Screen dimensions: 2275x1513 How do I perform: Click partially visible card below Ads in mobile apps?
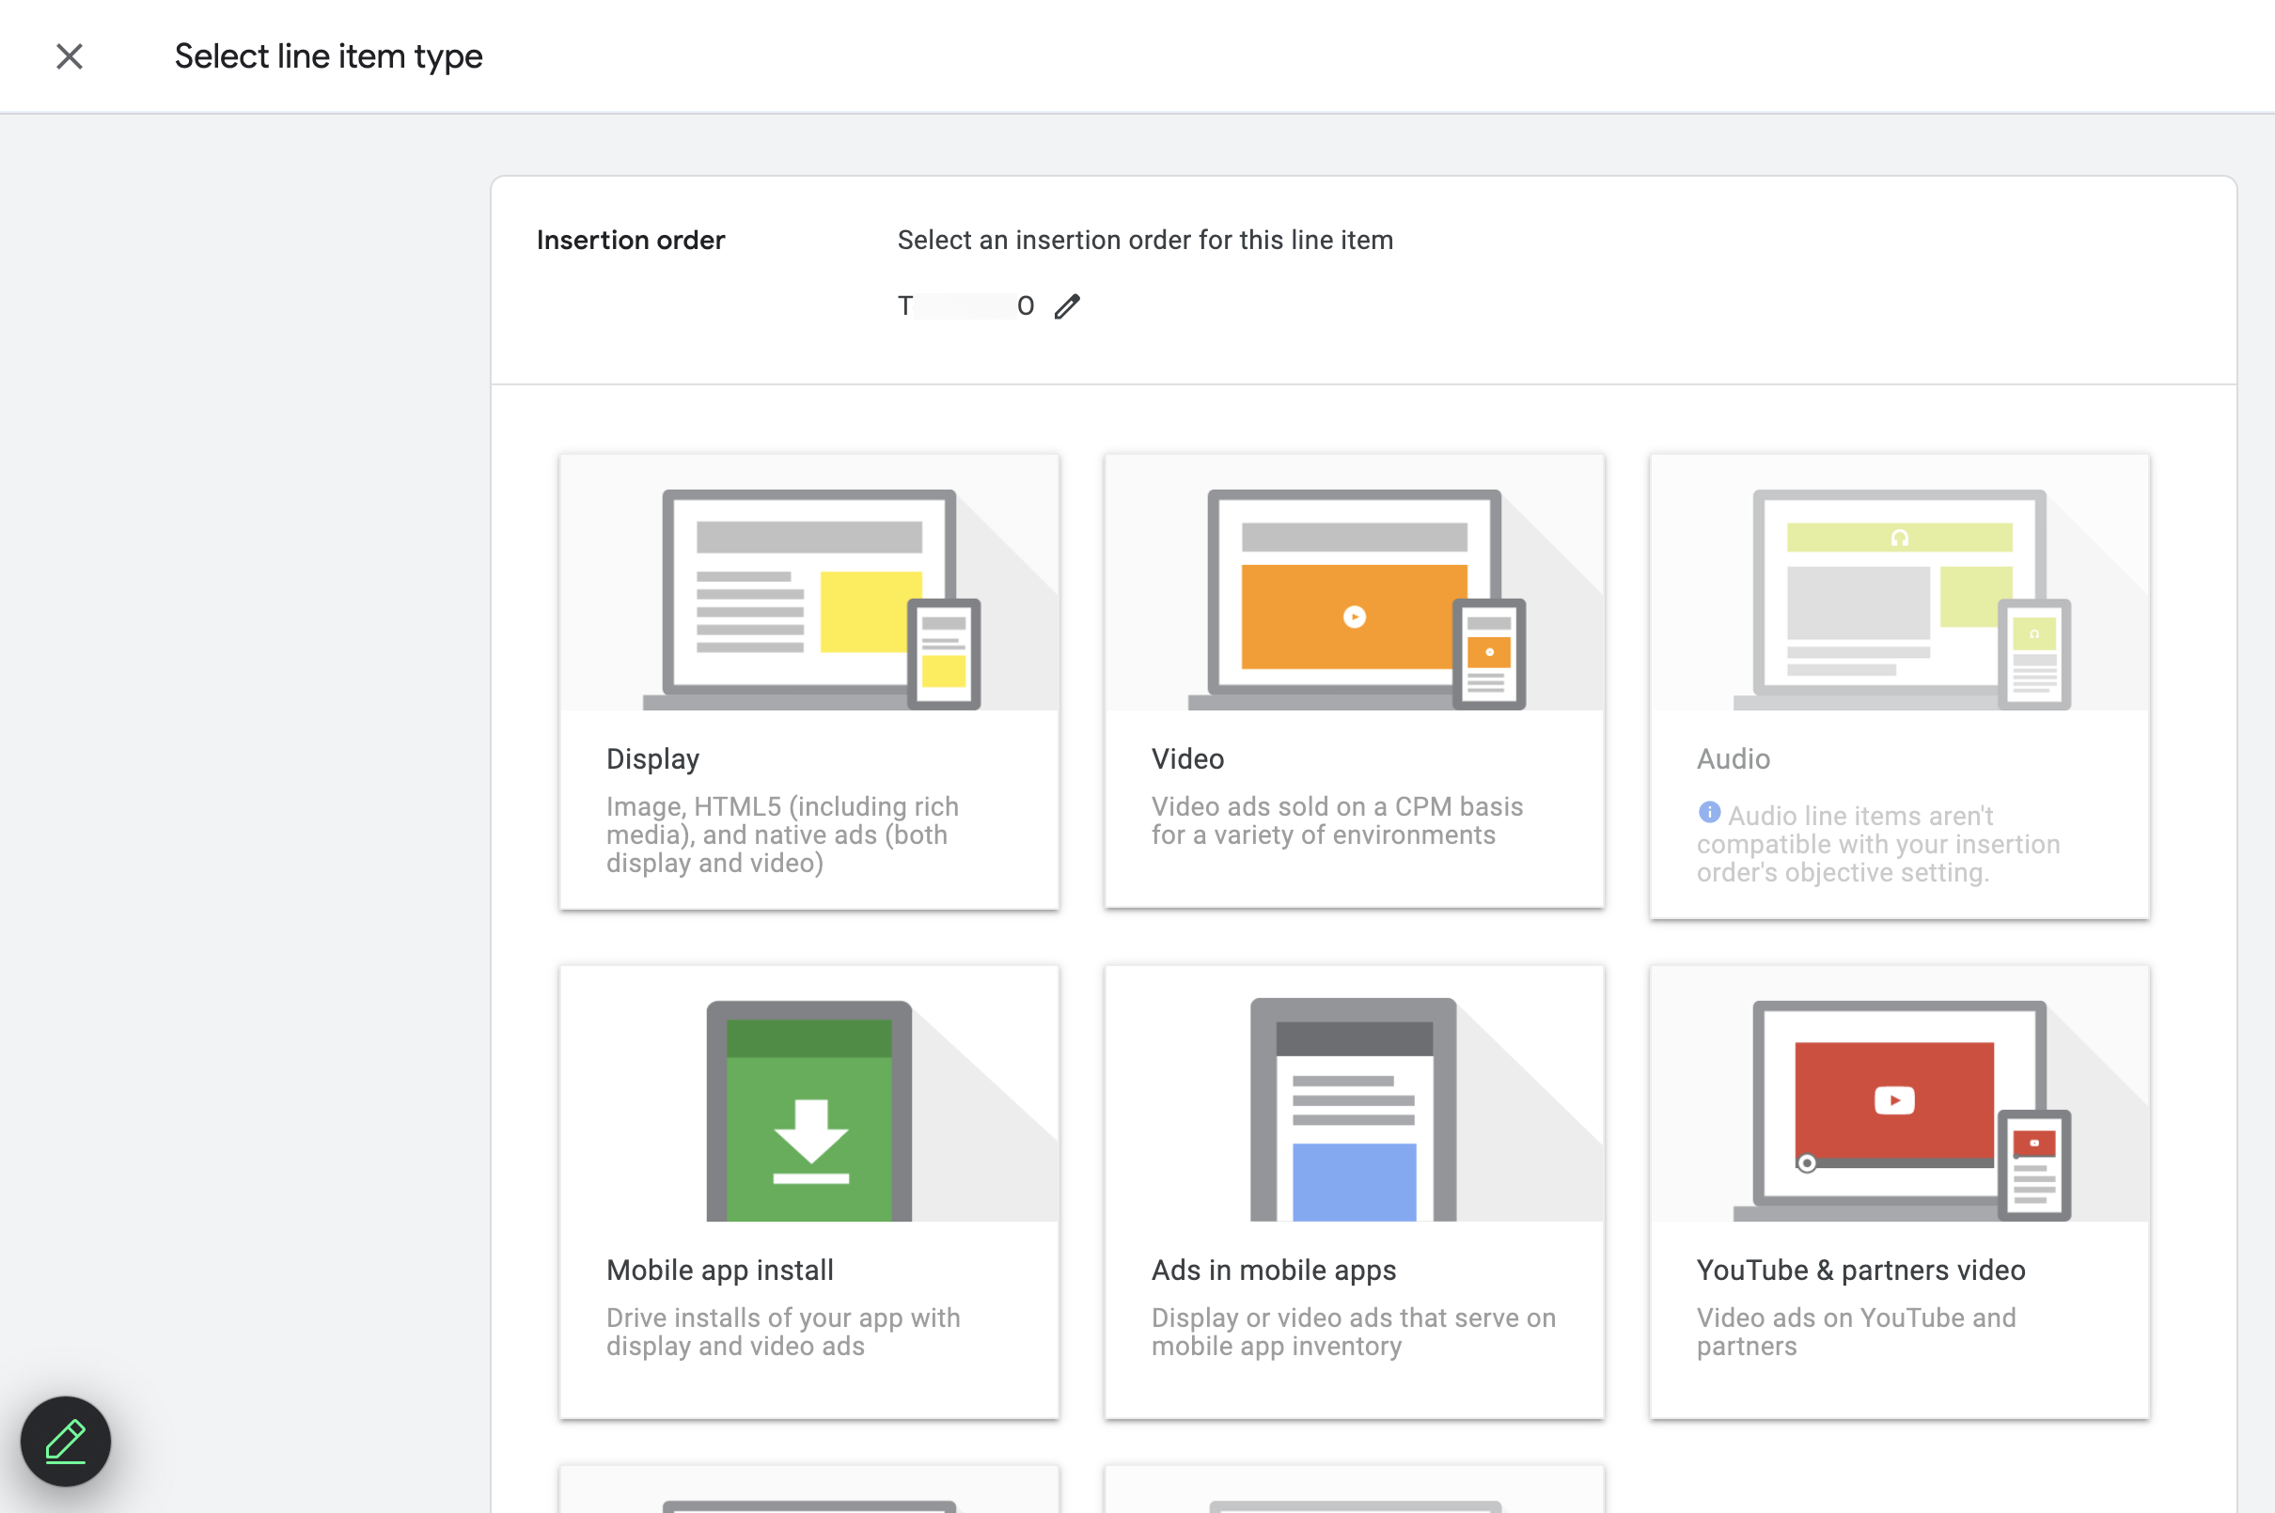pos(1353,1491)
